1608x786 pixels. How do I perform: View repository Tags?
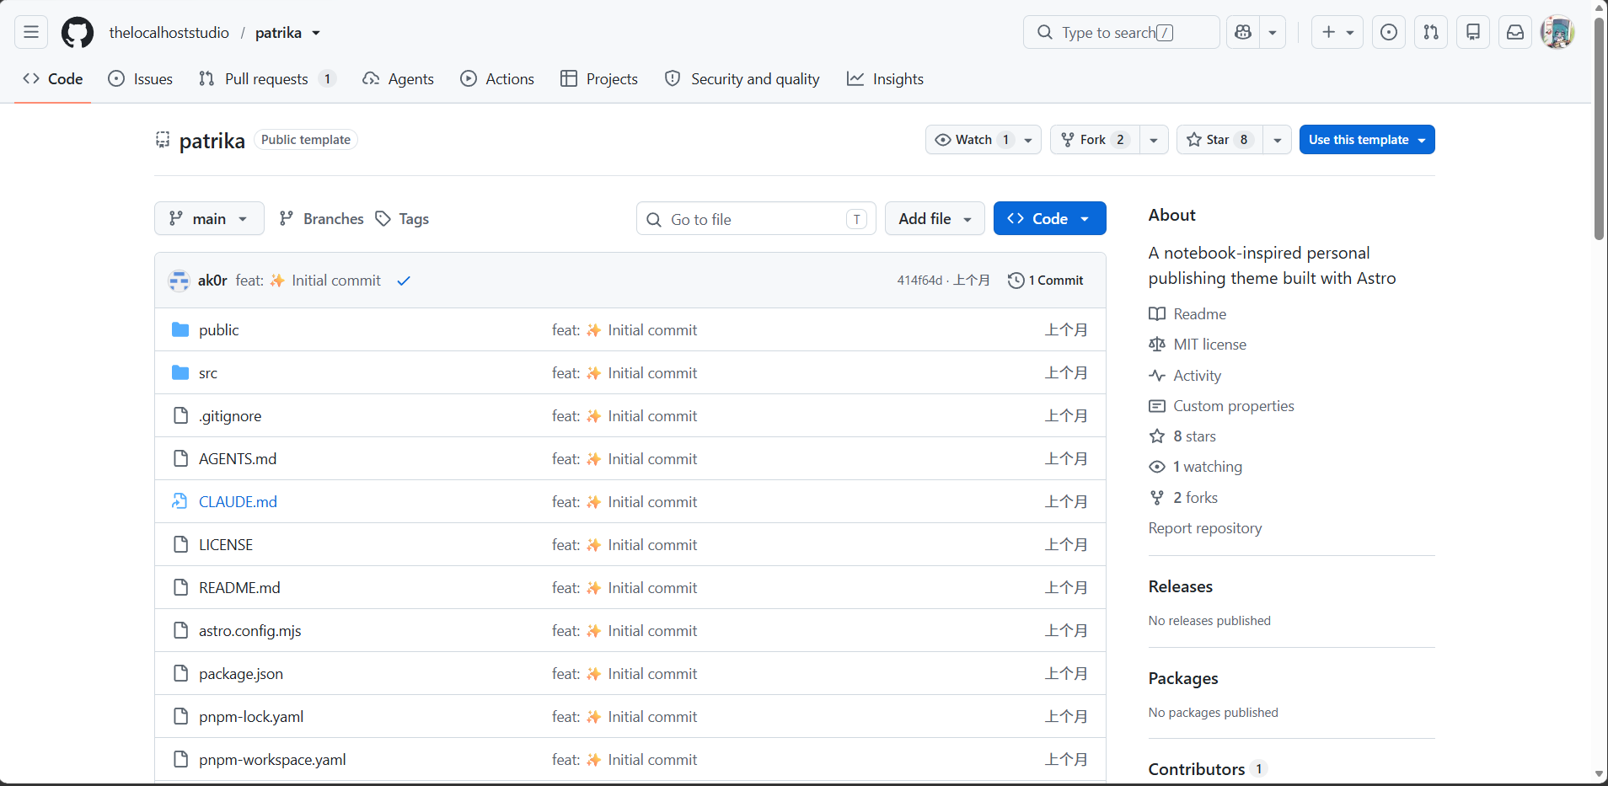(402, 219)
